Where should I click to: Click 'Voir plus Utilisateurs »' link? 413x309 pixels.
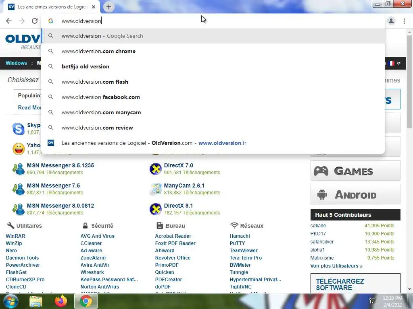[x=336, y=266]
